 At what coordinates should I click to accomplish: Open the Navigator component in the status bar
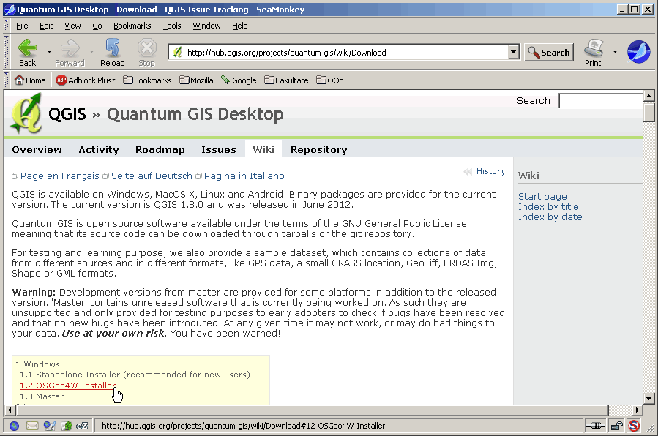[x=14, y=426]
